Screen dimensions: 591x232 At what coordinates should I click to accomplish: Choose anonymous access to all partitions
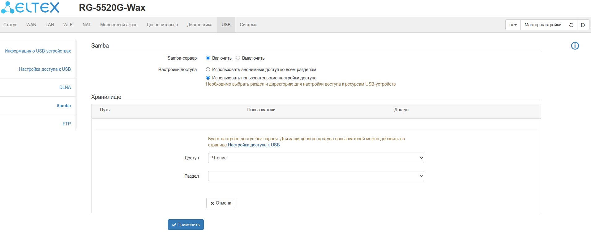pyautogui.click(x=208, y=70)
